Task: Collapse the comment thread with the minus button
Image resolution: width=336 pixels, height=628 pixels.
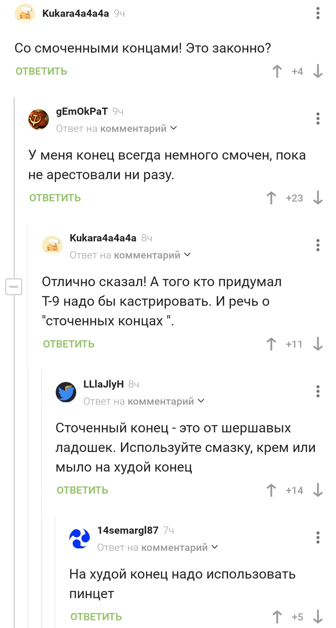Action: tap(14, 286)
